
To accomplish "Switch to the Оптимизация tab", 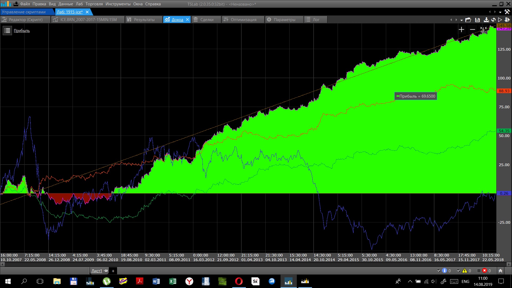I will [243, 19].
